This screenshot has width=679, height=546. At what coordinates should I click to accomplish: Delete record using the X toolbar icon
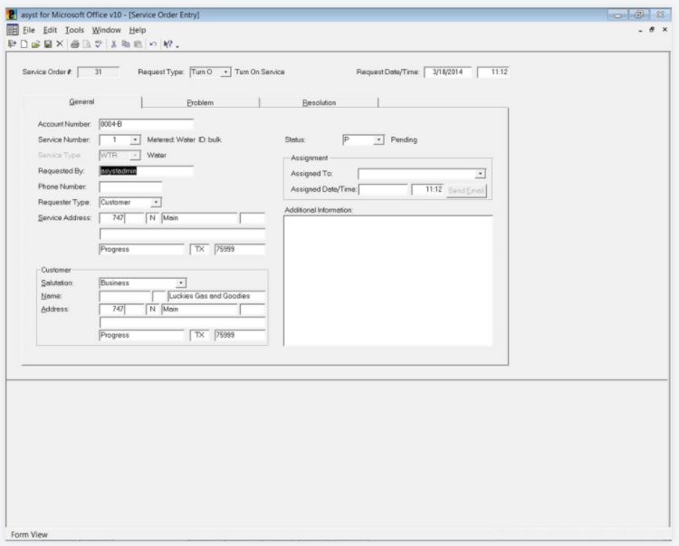click(x=60, y=43)
